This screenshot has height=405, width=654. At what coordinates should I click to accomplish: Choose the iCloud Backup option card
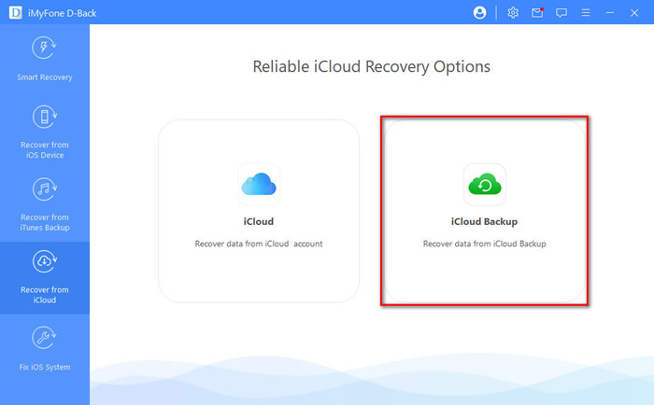484,210
